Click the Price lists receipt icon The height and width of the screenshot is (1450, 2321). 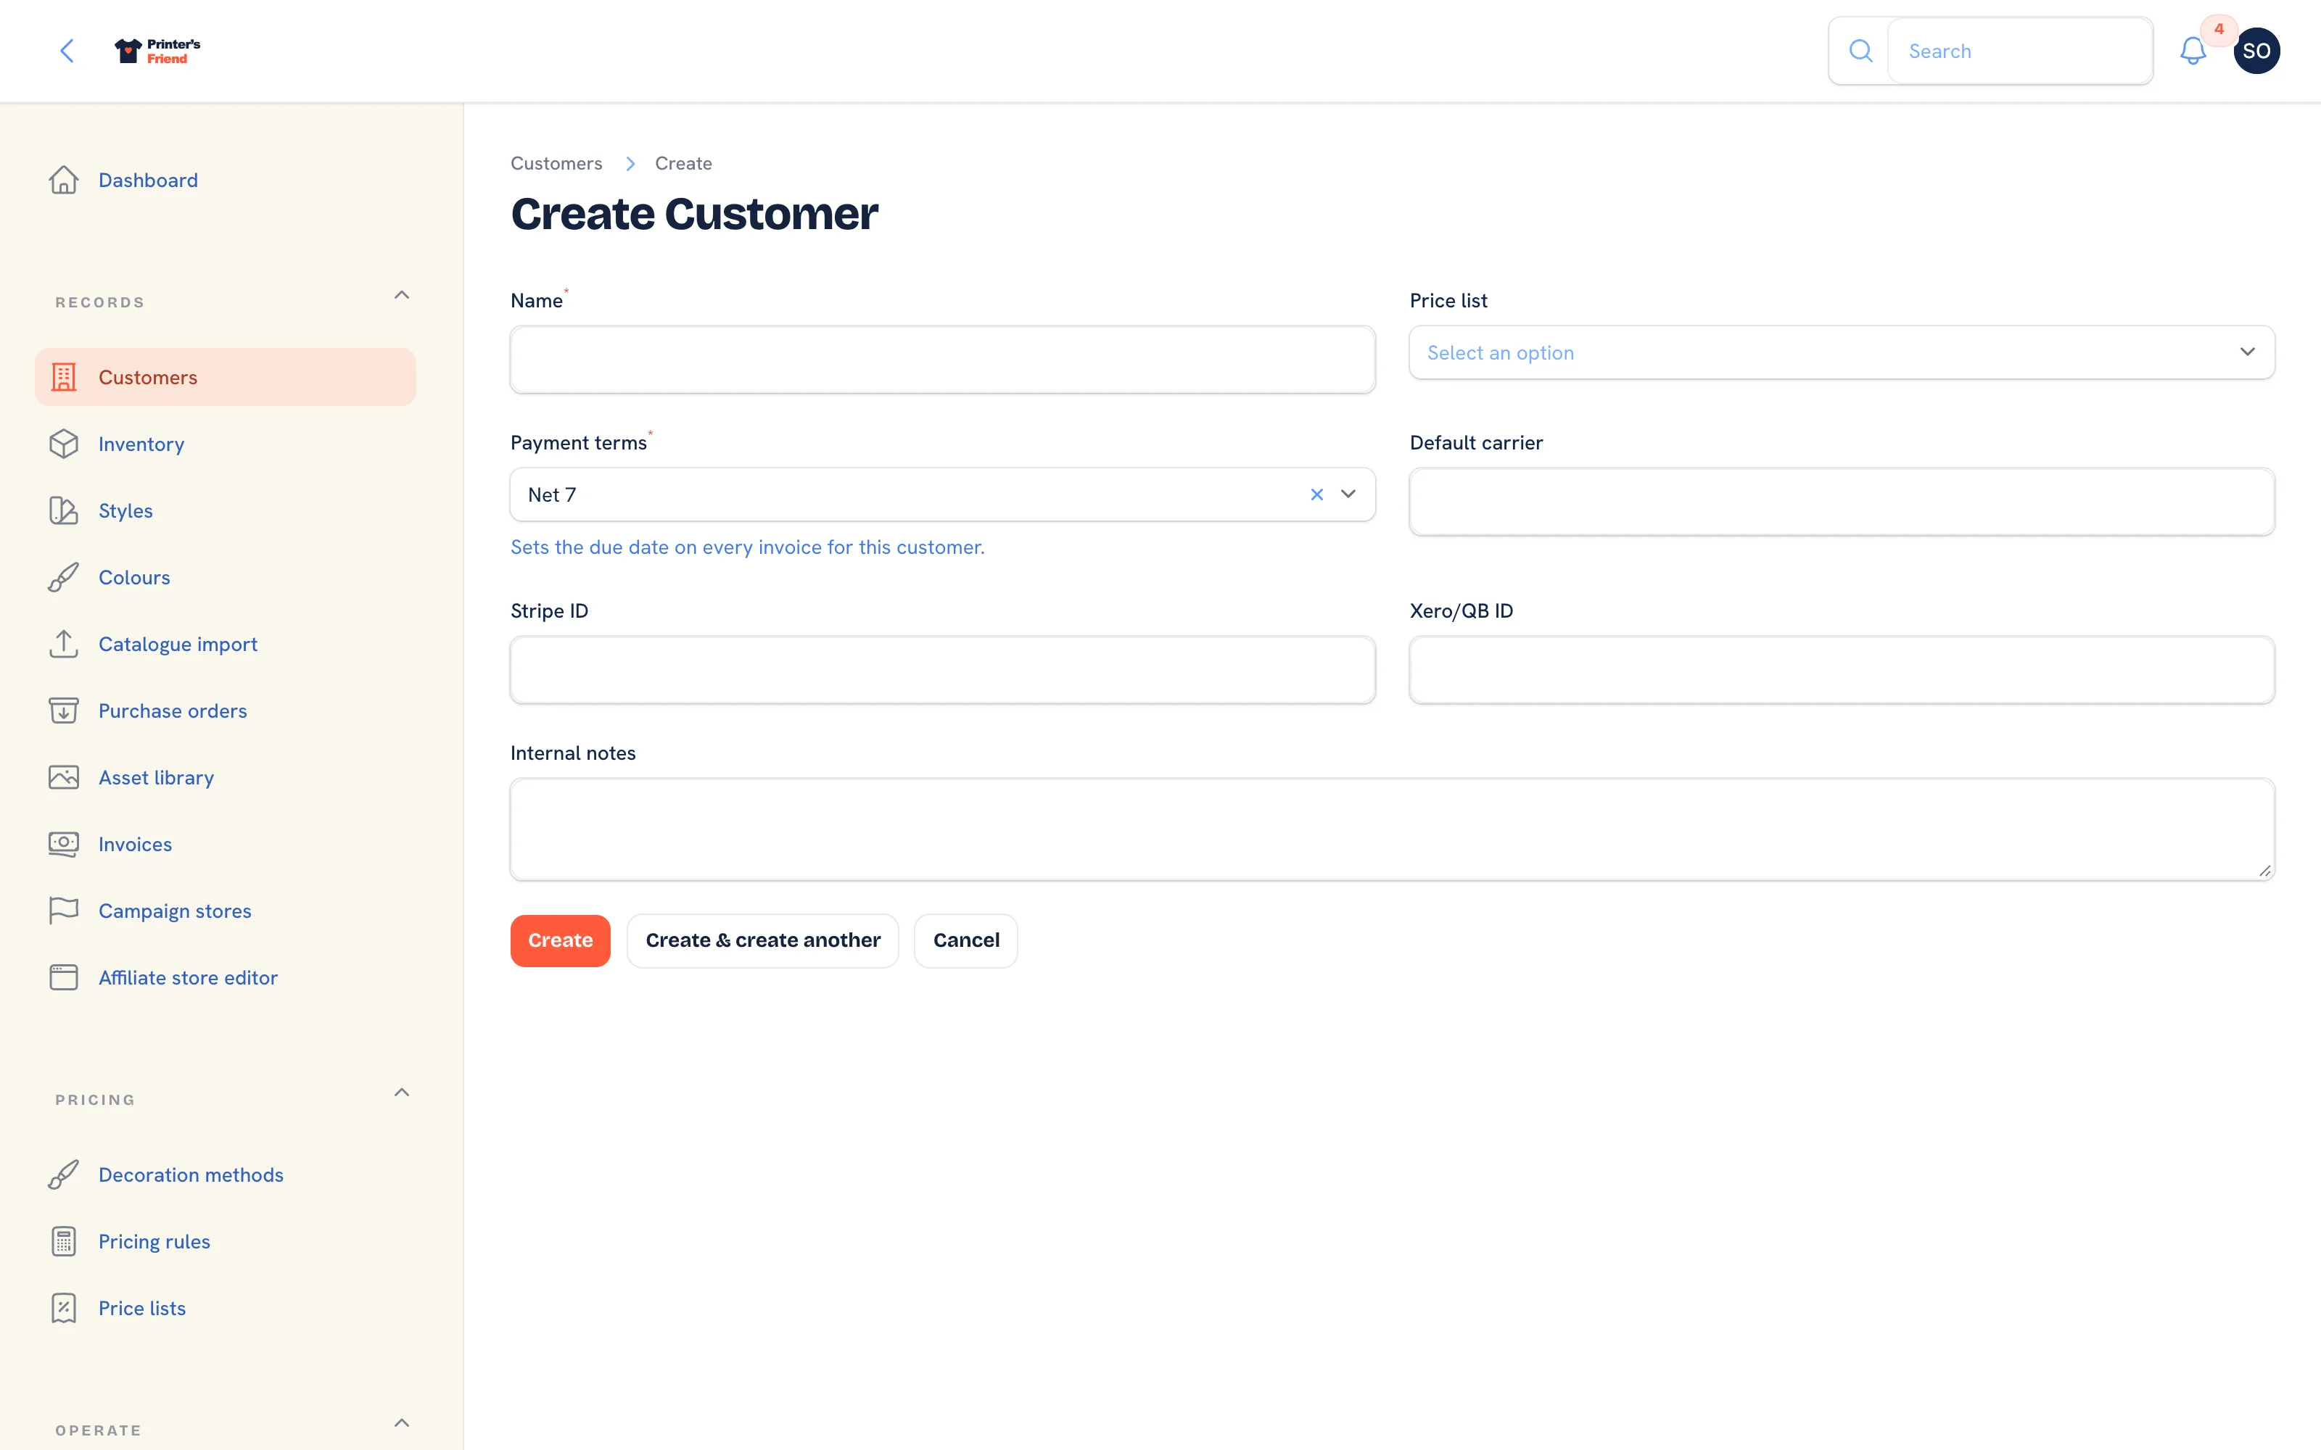pyautogui.click(x=63, y=1308)
